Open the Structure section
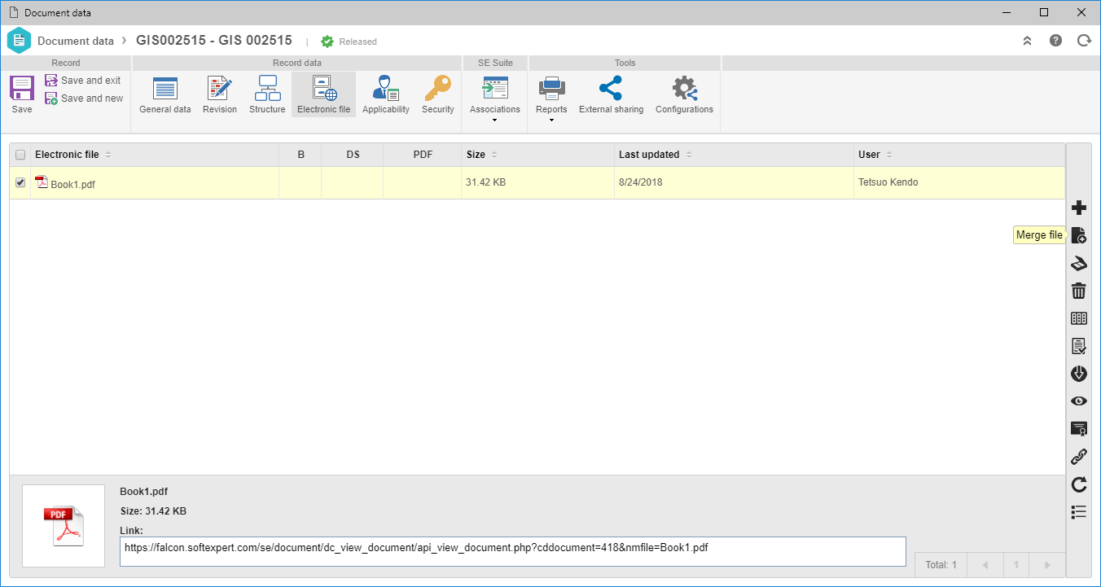 267,94
